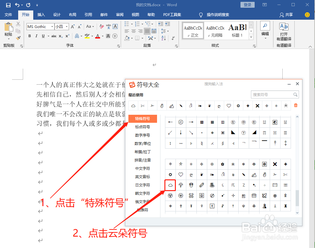Click inside the 搜索符号 search field
The height and width of the screenshot is (248, 315).
273,94
